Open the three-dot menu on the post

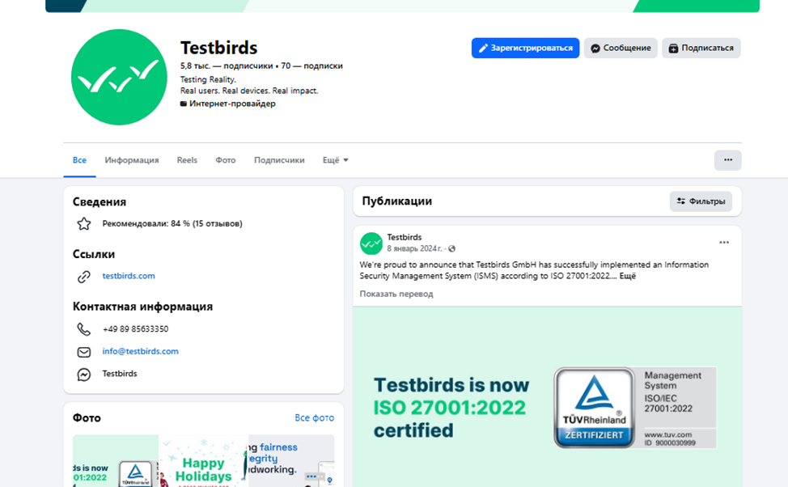[x=723, y=242]
